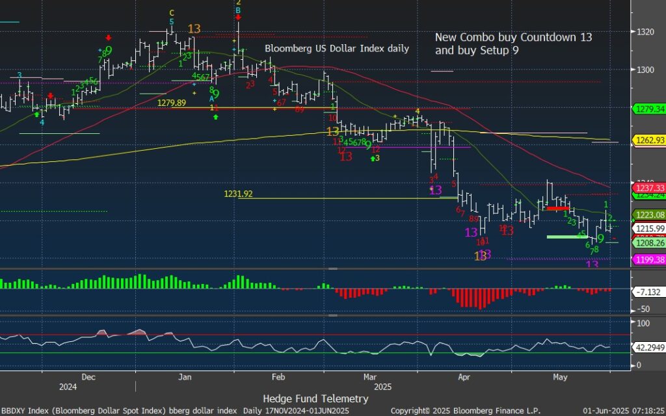
Task: Click the Dec month label on time axis
Action: 88,377
